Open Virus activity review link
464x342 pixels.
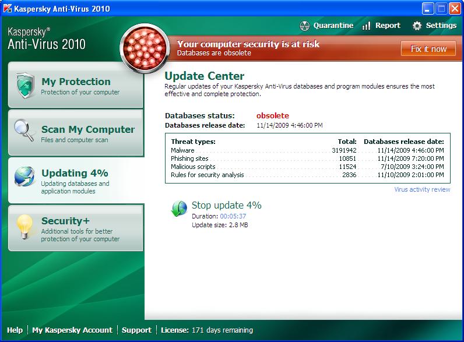pos(422,189)
